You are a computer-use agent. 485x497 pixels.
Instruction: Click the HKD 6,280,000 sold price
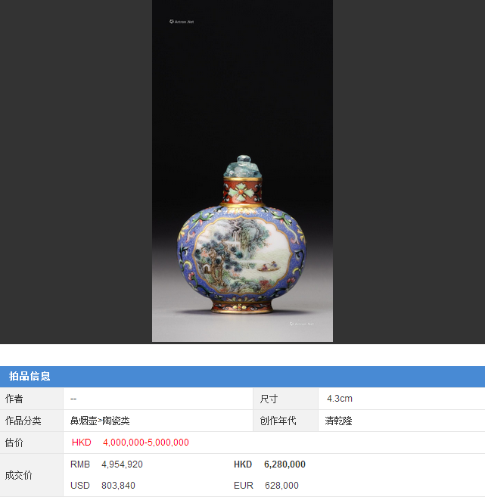[x=270, y=464]
